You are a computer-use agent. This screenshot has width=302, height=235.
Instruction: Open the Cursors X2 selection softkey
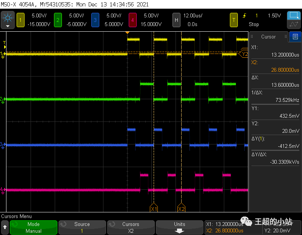tap(131, 227)
